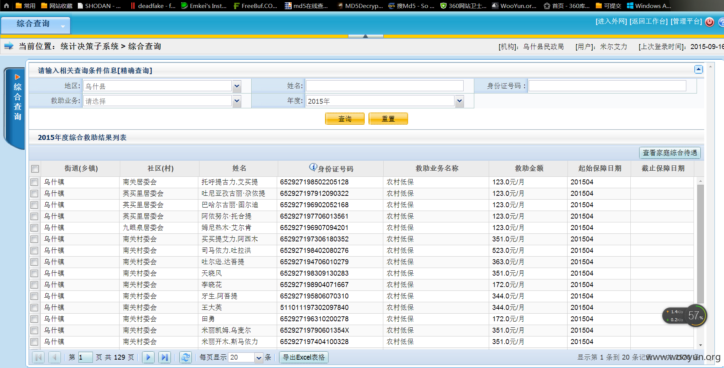Refresh the results grid
Viewport: 724px width, 368px height.
[185, 357]
